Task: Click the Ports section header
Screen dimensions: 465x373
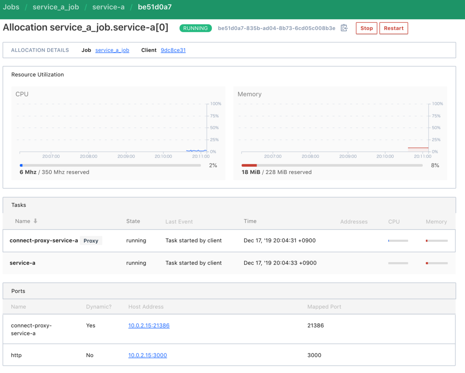Action: pyautogui.click(x=229, y=291)
